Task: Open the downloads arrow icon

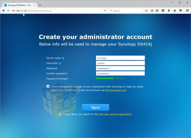Action: 169,11
